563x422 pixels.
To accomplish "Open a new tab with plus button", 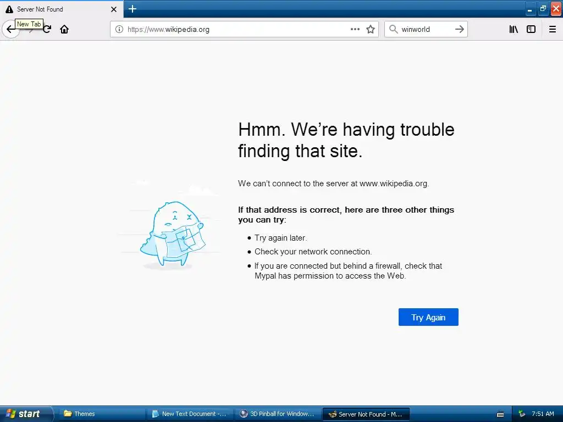I will (133, 9).
